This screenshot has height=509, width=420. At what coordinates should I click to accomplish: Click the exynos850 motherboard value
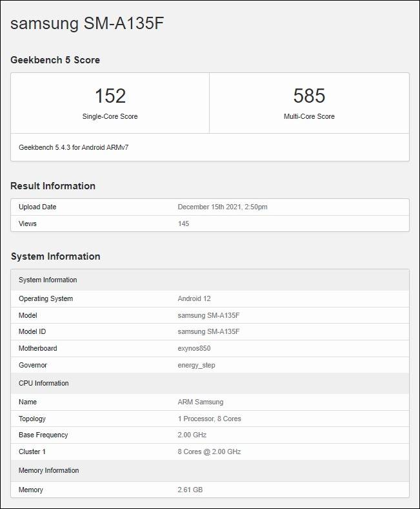(194, 349)
